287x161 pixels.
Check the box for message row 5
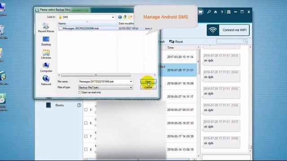86,110
